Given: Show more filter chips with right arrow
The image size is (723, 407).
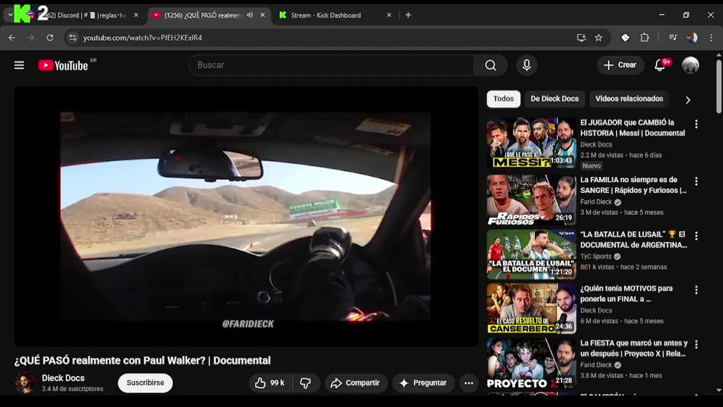Looking at the screenshot, I should [x=687, y=99].
